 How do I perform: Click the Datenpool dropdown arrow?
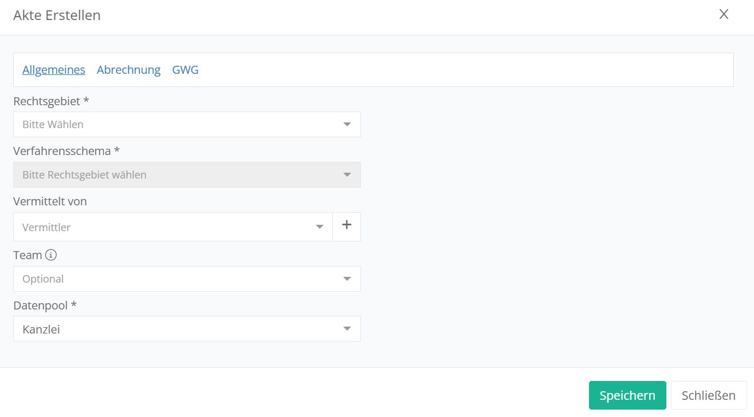click(347, 329)
